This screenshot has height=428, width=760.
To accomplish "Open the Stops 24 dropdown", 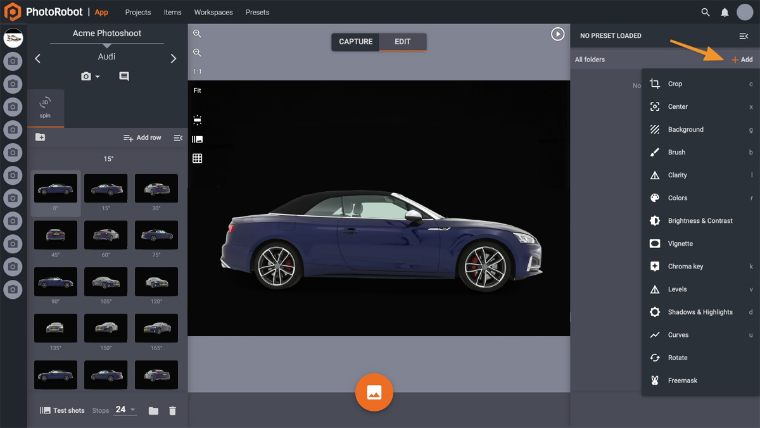I will tap(125, 410).
